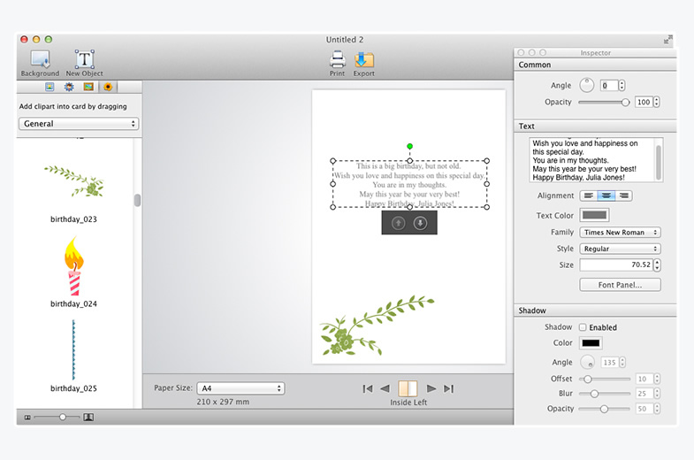This screenshot has height=460, width=694.
Task: Enable the Shadow checkbox
Action: click(x=583, y=327)
